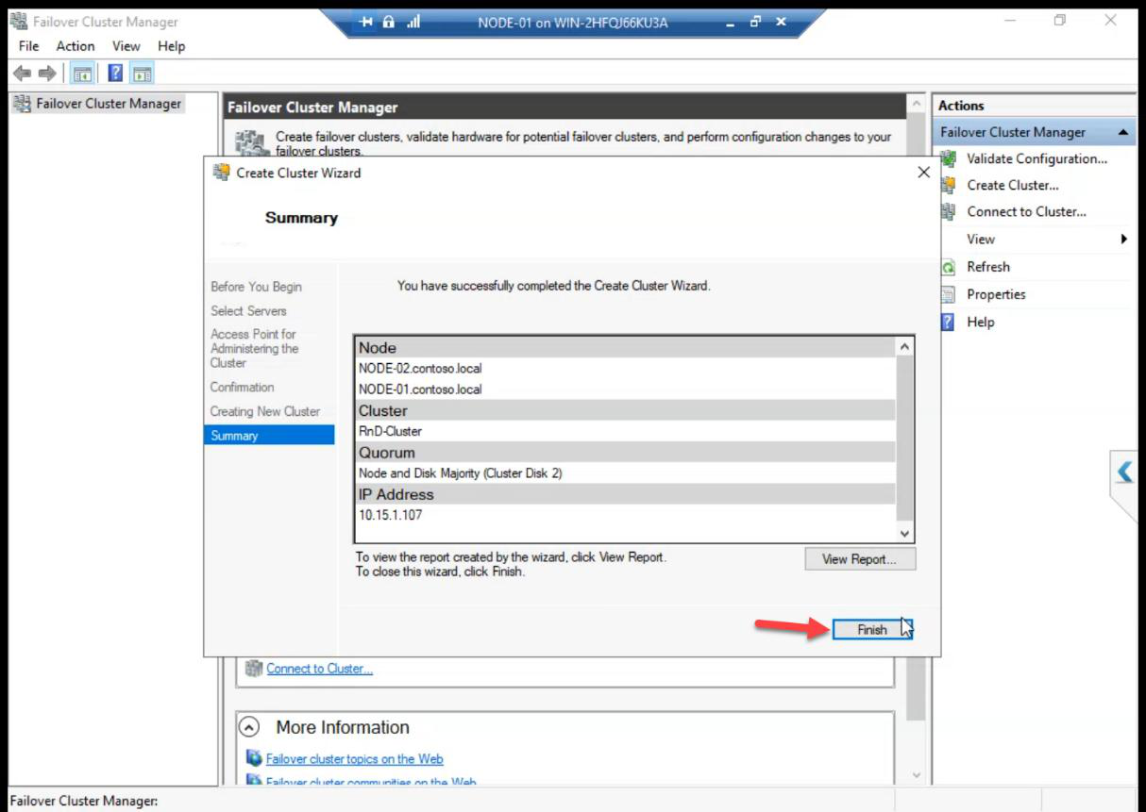1146x812 pixels.
Task: Click the pin icon on connection bar
Action: click(x=367, y=23)
